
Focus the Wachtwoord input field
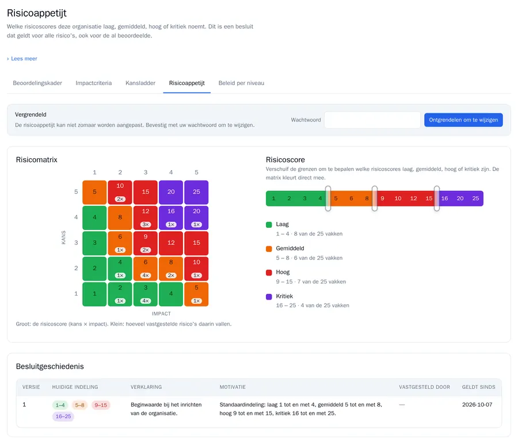[372, 120]
